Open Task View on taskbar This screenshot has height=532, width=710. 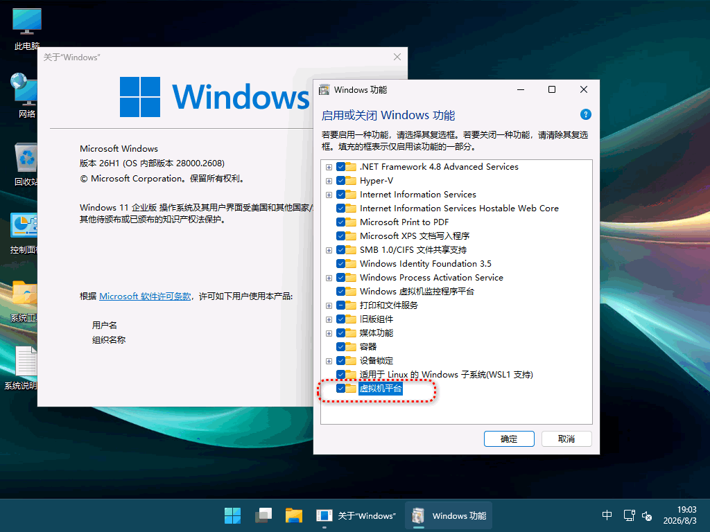coord(263,515)
